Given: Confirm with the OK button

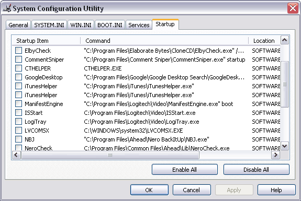Looking at the screenshot, I should pyautogui.click(x=149, y=190).
